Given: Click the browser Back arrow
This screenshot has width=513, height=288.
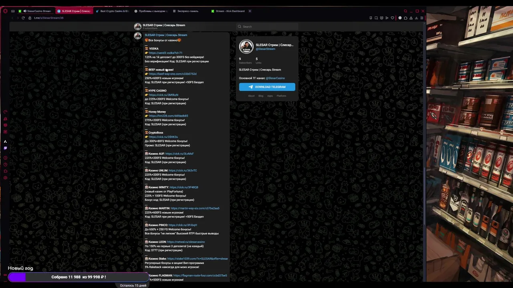Looking at the screenshot, I should 12,18.
